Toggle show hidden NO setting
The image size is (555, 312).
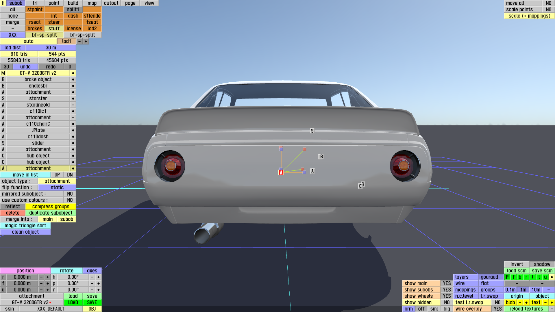click(447, 302)
